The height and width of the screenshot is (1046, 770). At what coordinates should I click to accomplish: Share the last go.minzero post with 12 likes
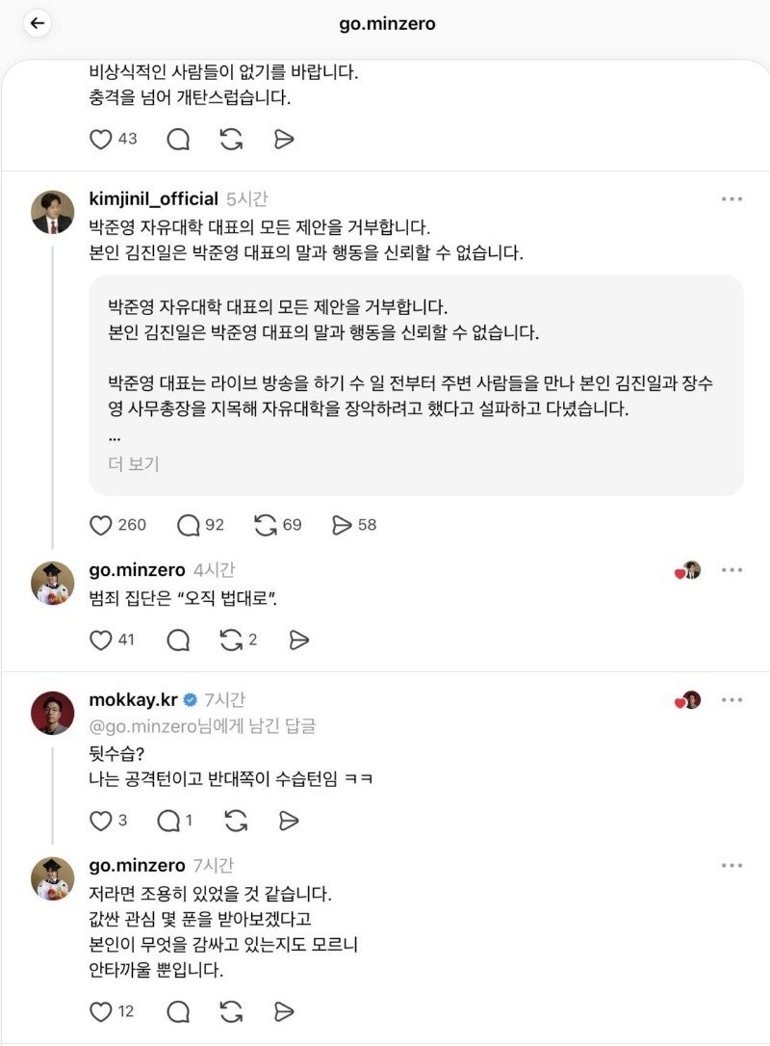click(283, 1011)
